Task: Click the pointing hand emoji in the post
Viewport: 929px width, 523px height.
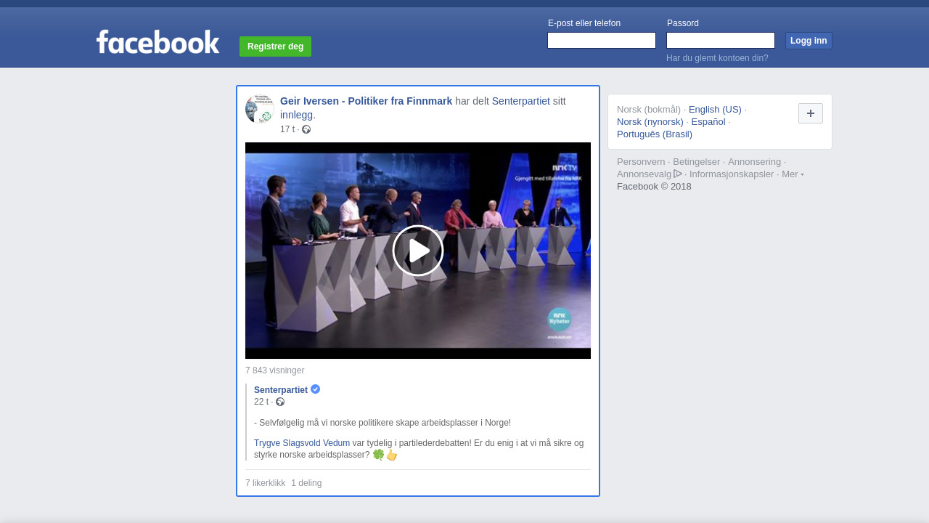Action: pos(392,455)
